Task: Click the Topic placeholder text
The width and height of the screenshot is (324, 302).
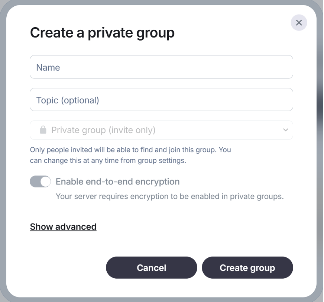Action: point(68,100)
